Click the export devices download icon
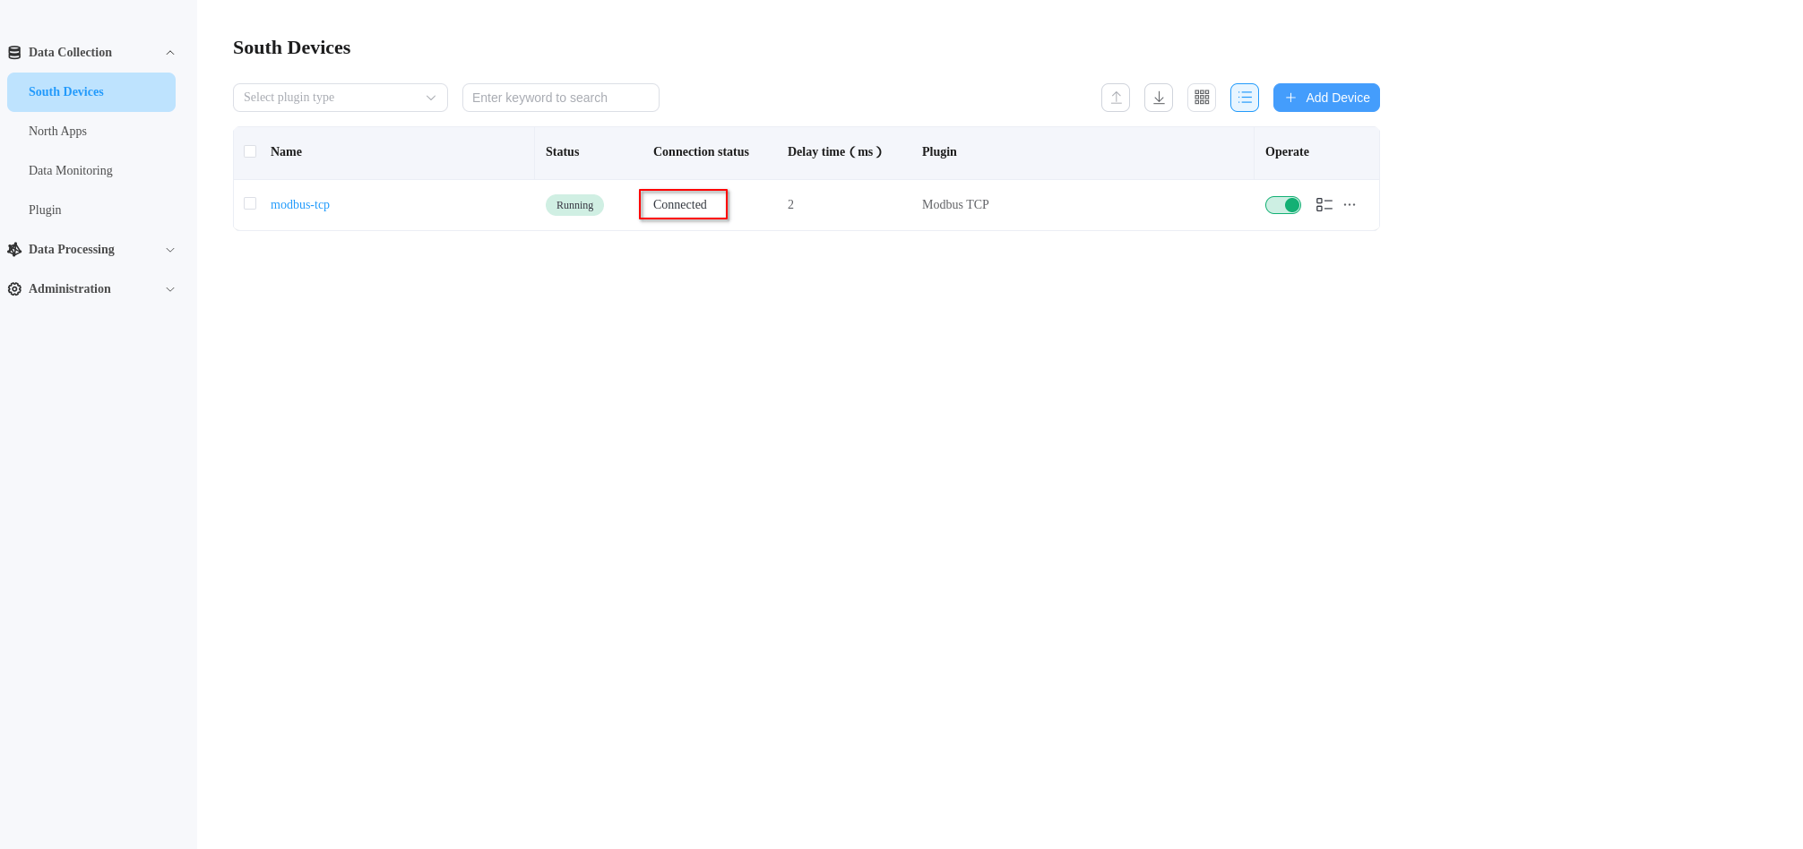 tap(1158, 97)
